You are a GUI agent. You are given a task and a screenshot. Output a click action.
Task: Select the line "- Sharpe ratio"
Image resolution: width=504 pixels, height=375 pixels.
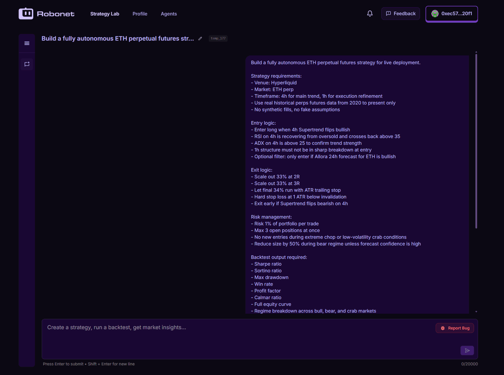coord(266,264)
